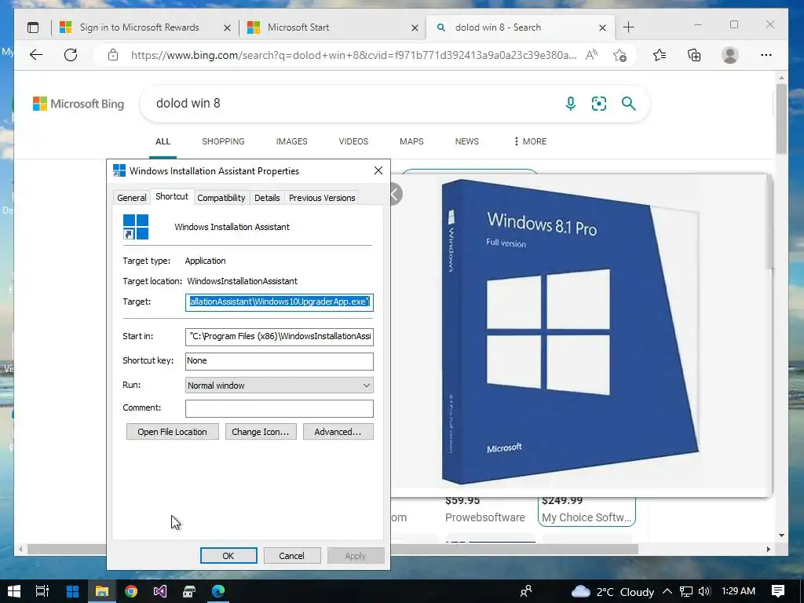This screenshot has height=603, width=804.
Task: View site information padlock icon
Action: click(113, 55)
